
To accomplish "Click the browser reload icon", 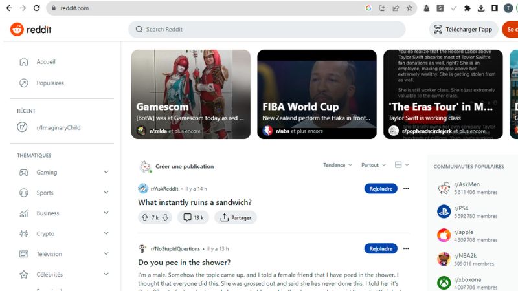I will 38,8.
